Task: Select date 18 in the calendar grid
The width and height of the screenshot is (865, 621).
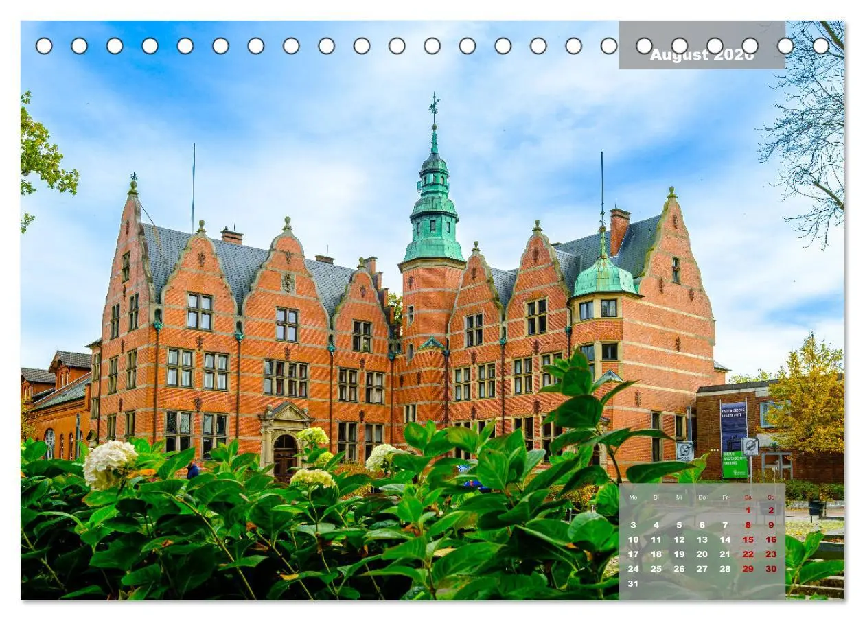Action: coord(656,554)
